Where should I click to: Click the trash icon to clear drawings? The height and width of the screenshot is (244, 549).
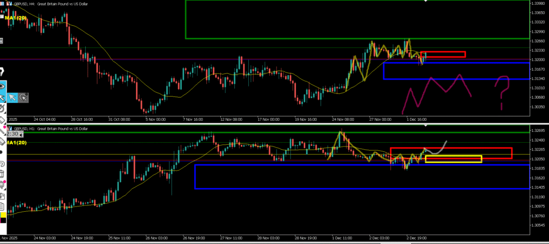click(x=2, y=174)
